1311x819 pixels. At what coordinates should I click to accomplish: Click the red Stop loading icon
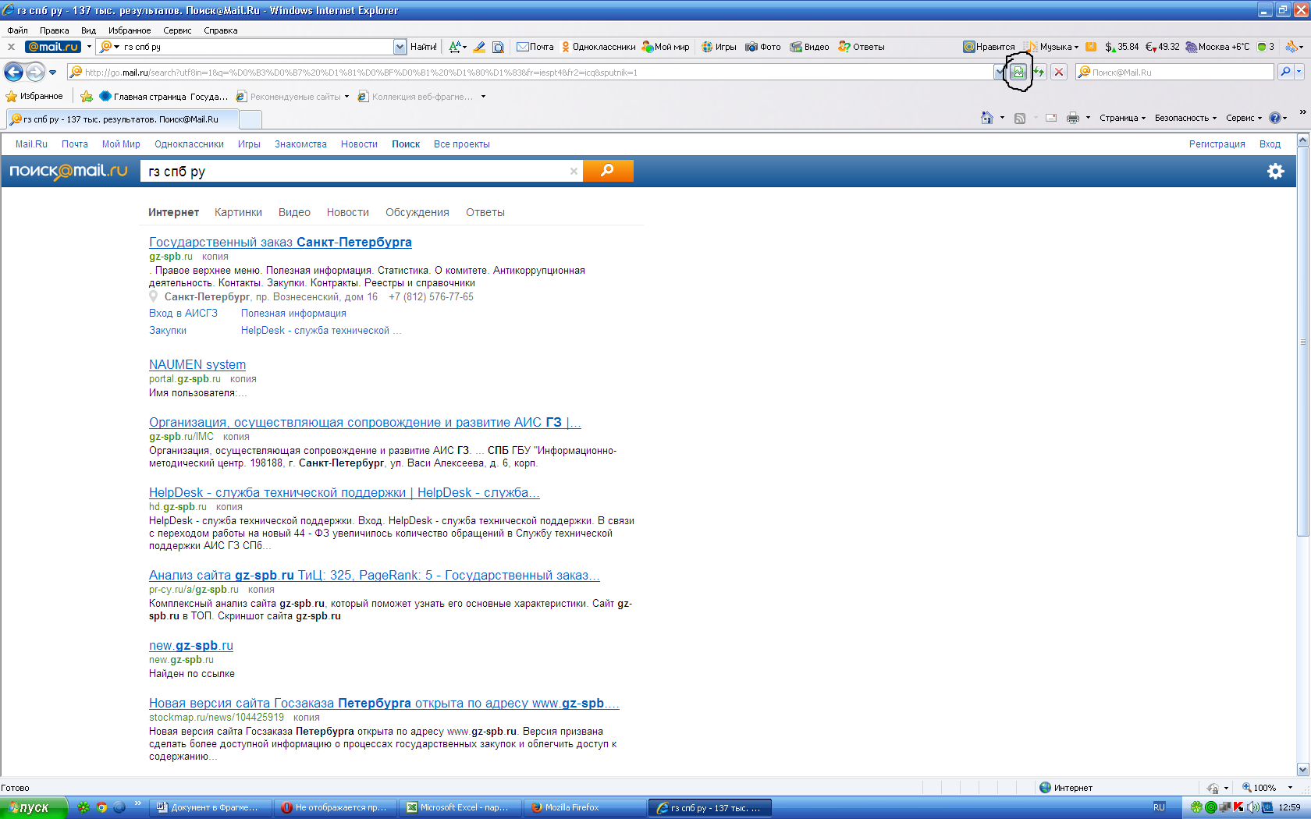pos(1059,72)
